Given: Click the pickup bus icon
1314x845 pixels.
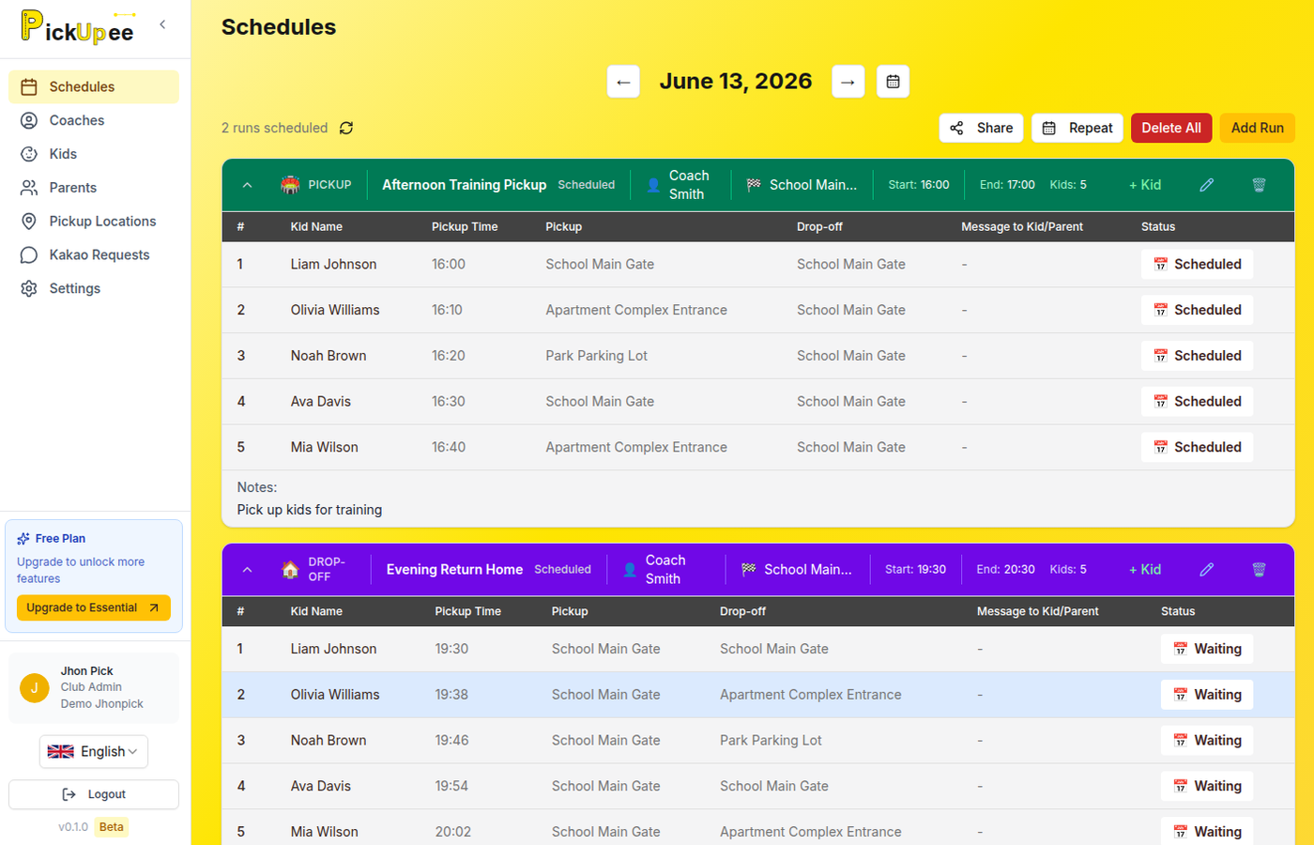Looking at the screenshot, I should [x=291, y=185].
